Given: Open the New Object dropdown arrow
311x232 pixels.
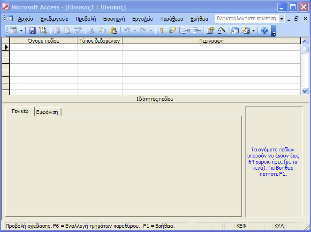Looking at the screenshot, I should point(253,31).
